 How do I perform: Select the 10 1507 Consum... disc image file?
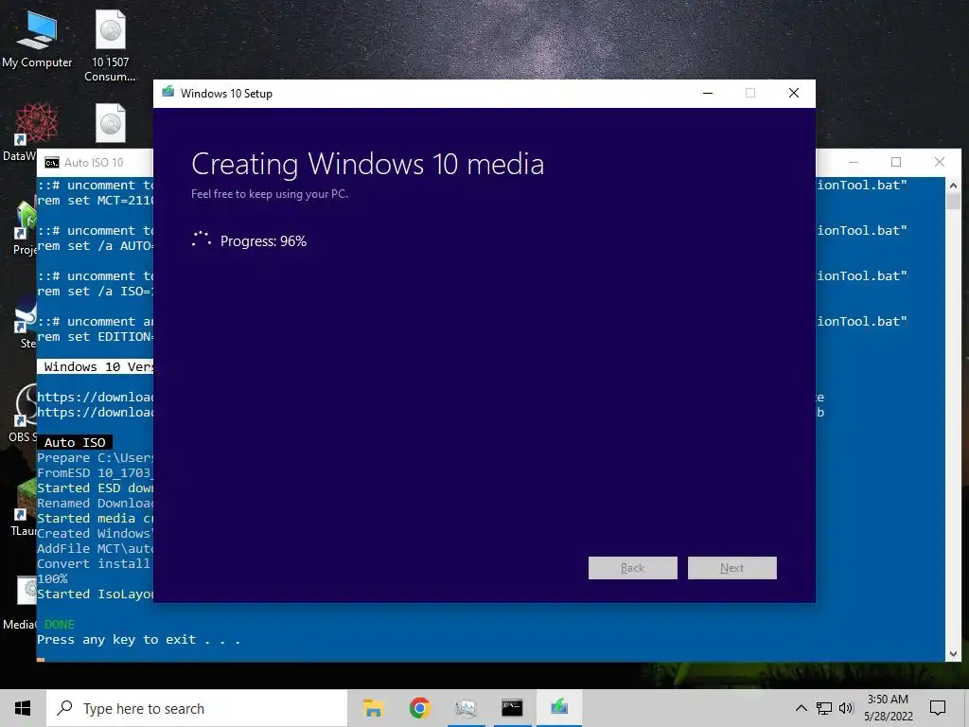point(110,46)
